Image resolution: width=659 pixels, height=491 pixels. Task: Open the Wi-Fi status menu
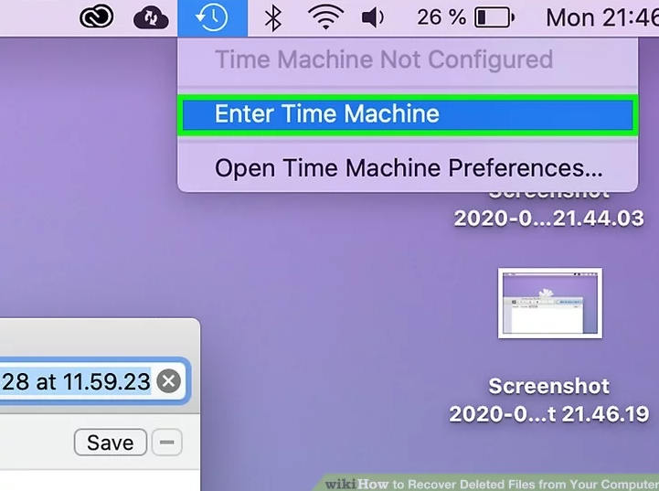point(325,18)
